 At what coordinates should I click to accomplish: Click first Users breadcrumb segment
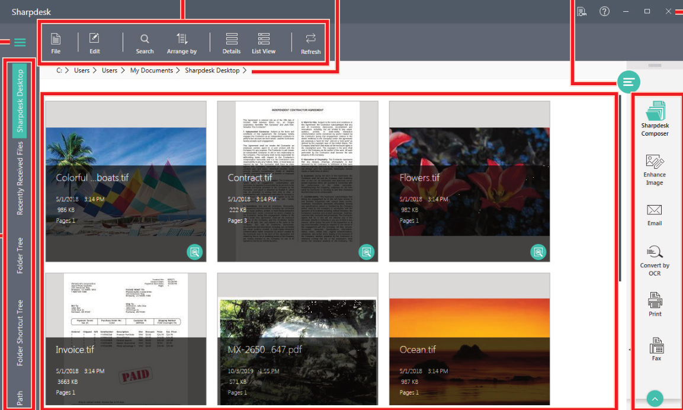[82, 70]
